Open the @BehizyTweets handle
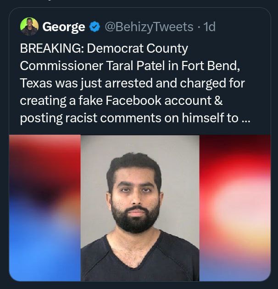Screen dimensions: 278x289 (149, 27)
